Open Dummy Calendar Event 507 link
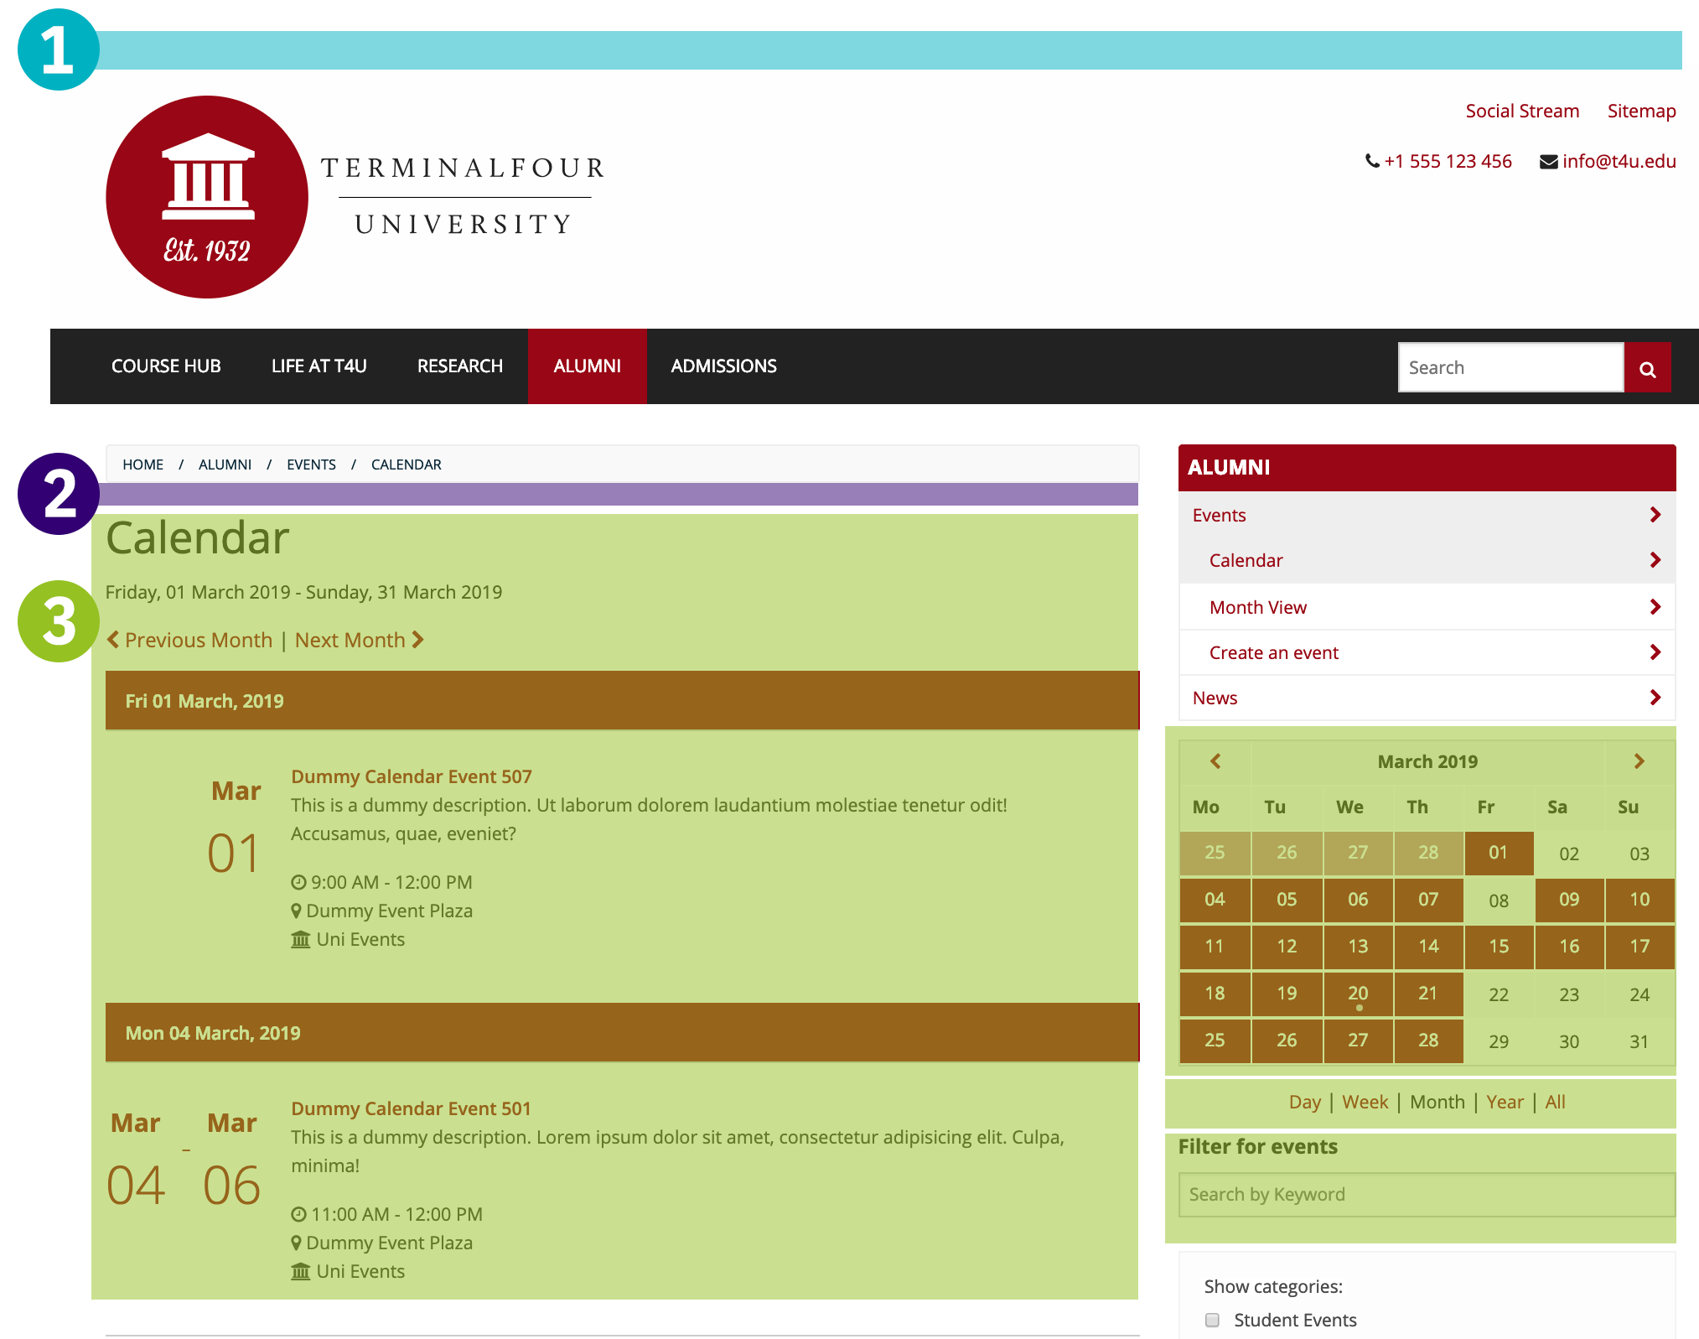Viewport: 1699px width, 1339px height. click(411, 776)
